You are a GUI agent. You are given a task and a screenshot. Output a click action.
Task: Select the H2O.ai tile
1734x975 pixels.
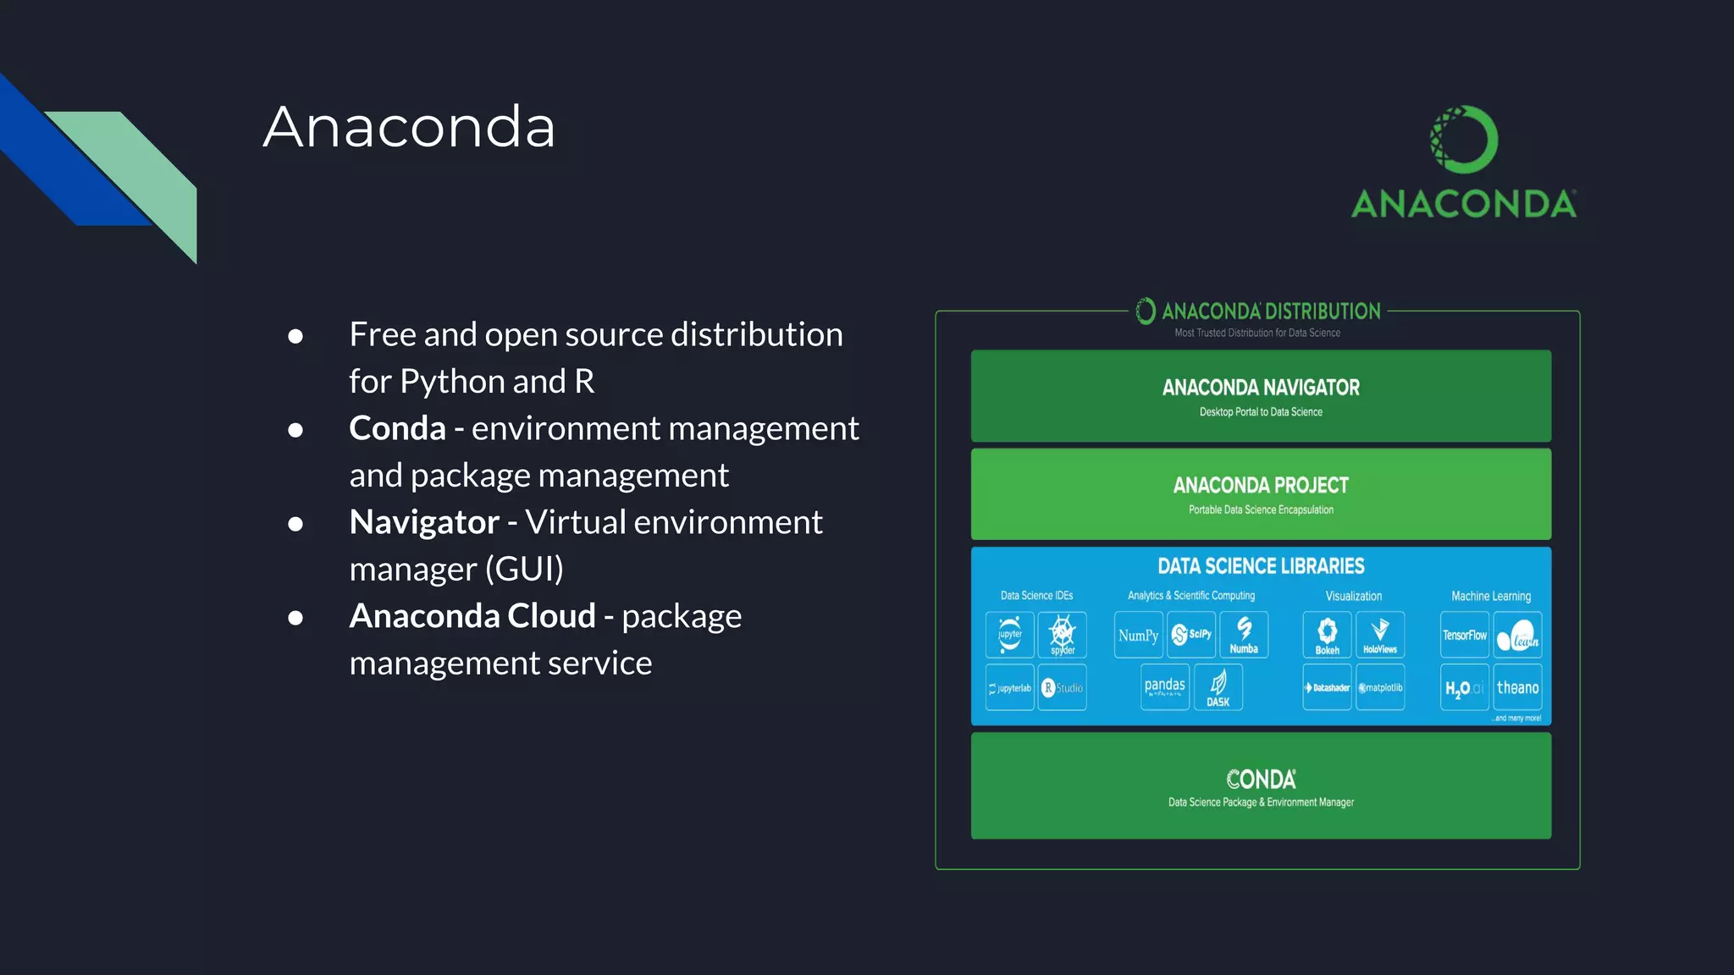pyautogui.click(x=1465, y=687)
